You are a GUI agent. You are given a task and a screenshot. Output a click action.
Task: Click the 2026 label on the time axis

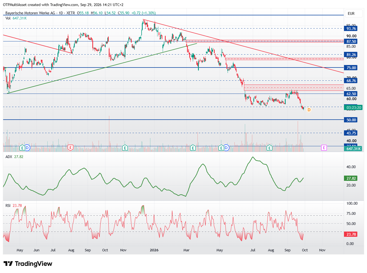pos(154,250)
